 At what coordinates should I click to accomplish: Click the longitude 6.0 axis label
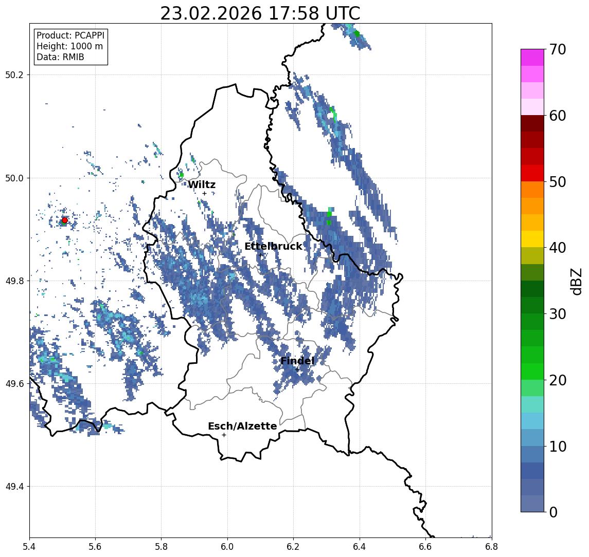[x=227, y=547]
